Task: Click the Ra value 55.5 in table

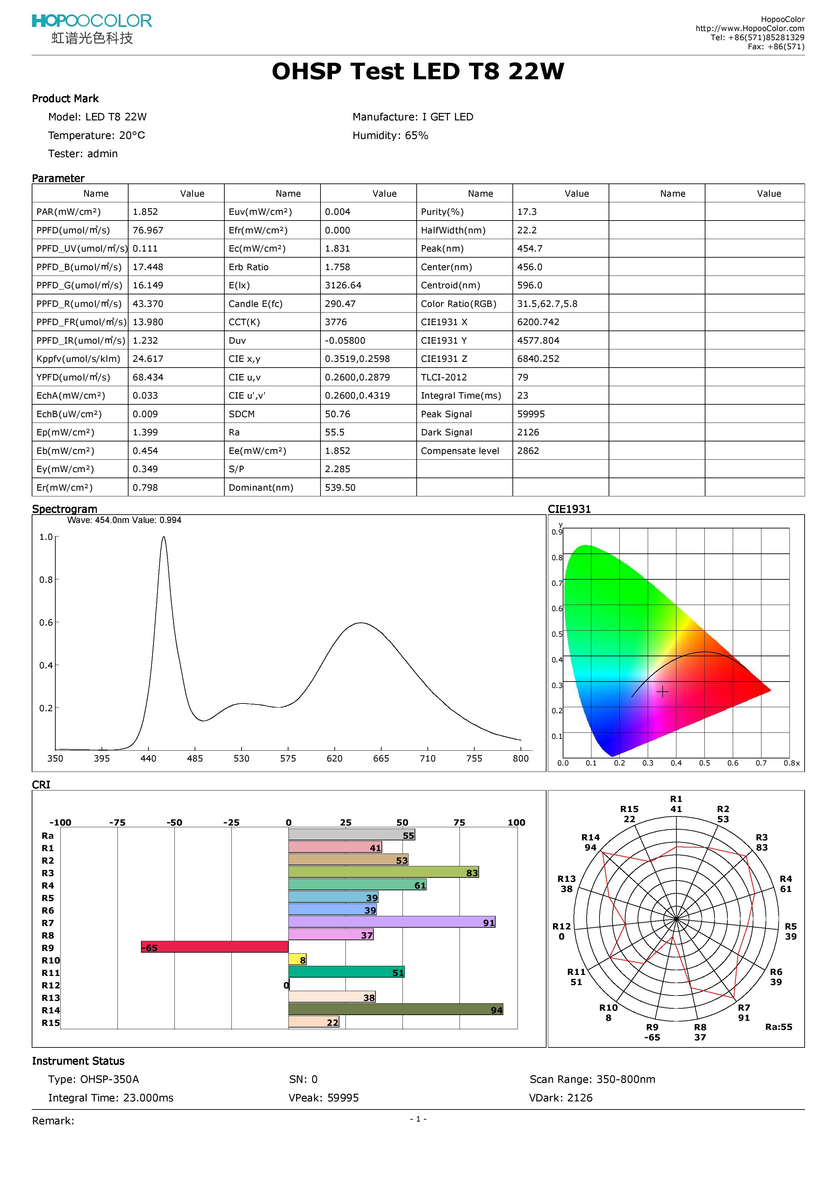Action: [334, 432]
